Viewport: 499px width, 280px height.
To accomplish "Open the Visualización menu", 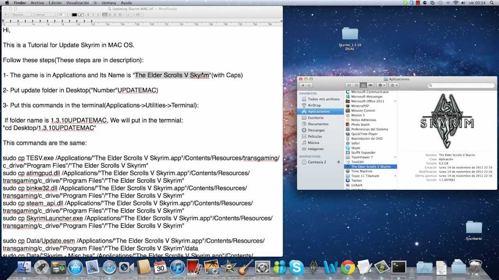I will 78,3.
